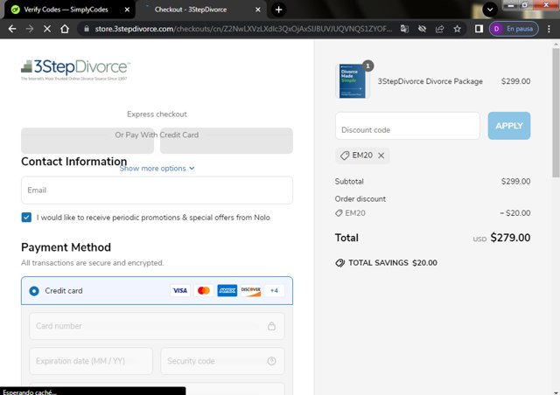Switch to Verify Codes — SimplyCodes tab
Screen dimensions: 560x395
point(66,10)
